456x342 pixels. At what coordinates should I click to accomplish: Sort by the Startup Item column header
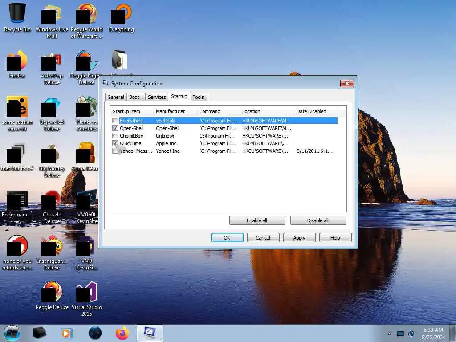[132, 111]
